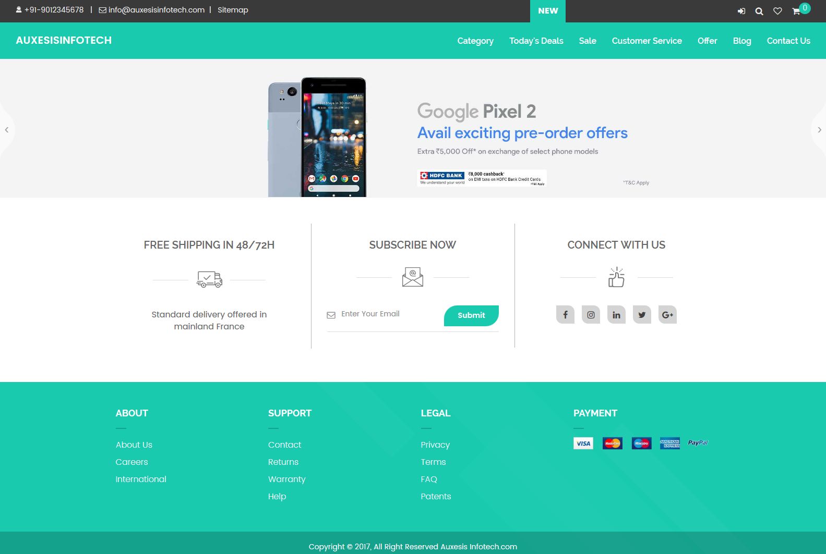Click the 'CONNECT WITH US' heading
826x554 pixels.
pos(616,245)
